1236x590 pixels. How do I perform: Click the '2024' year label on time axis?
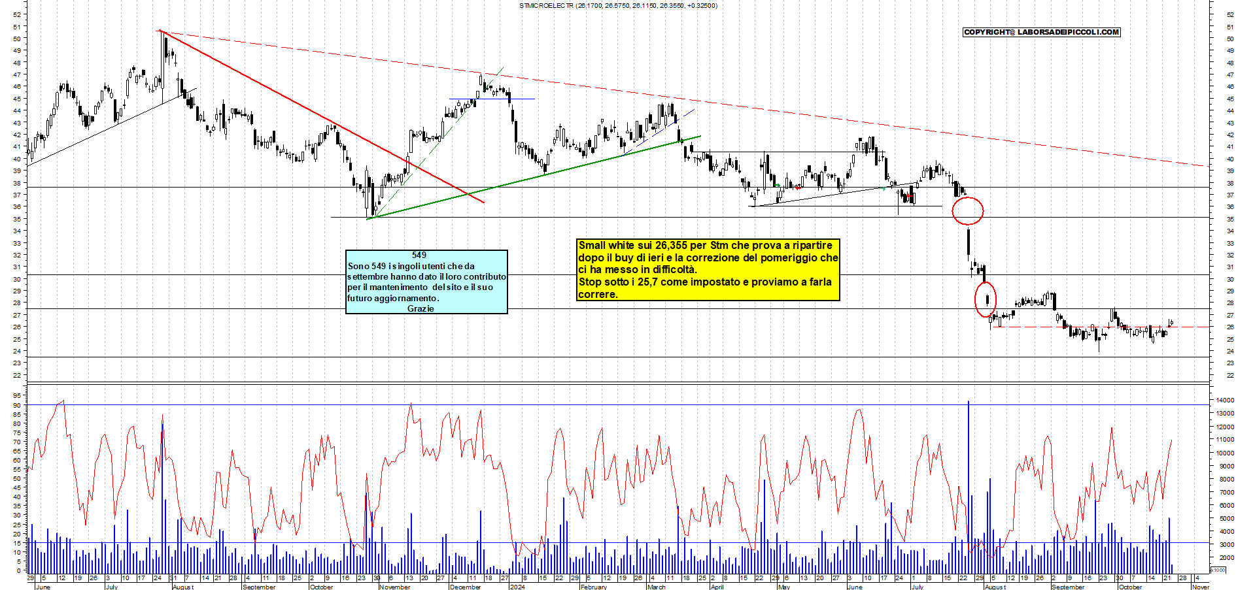517,587
